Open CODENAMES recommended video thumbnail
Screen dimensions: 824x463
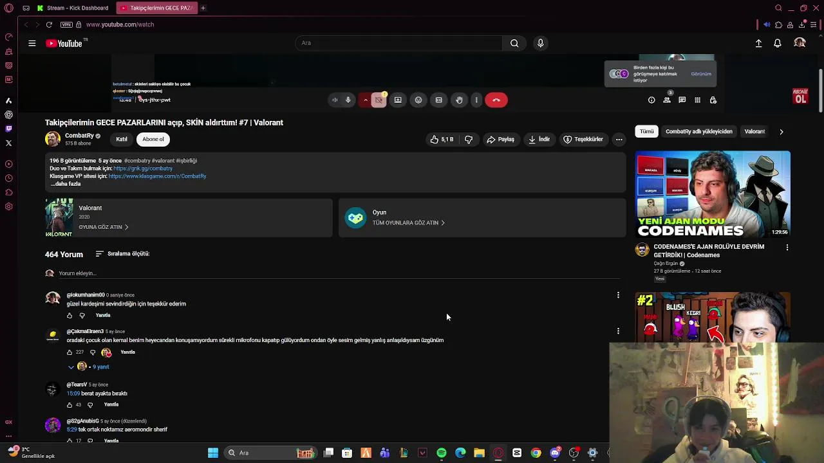click(x=713, y=194)
